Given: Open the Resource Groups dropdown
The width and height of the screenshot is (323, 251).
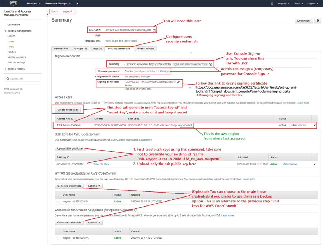Looking at the screenshot, I should [x=58, y=4].
